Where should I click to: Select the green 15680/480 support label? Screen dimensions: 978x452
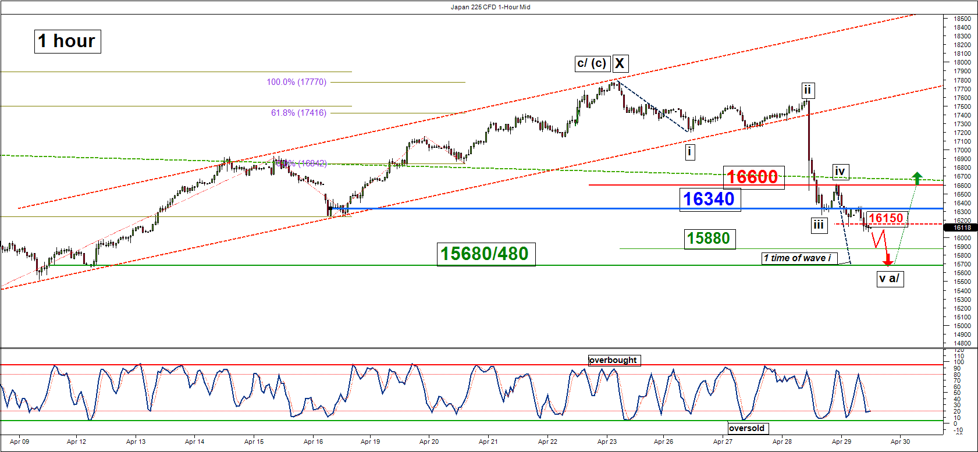(x=485, y=254)
